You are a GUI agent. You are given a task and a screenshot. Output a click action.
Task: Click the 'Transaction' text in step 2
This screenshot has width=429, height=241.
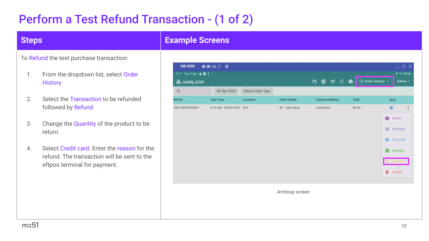[86, 99]
